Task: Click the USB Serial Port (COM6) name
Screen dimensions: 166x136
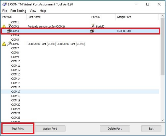Action: [x=56, y=44]
